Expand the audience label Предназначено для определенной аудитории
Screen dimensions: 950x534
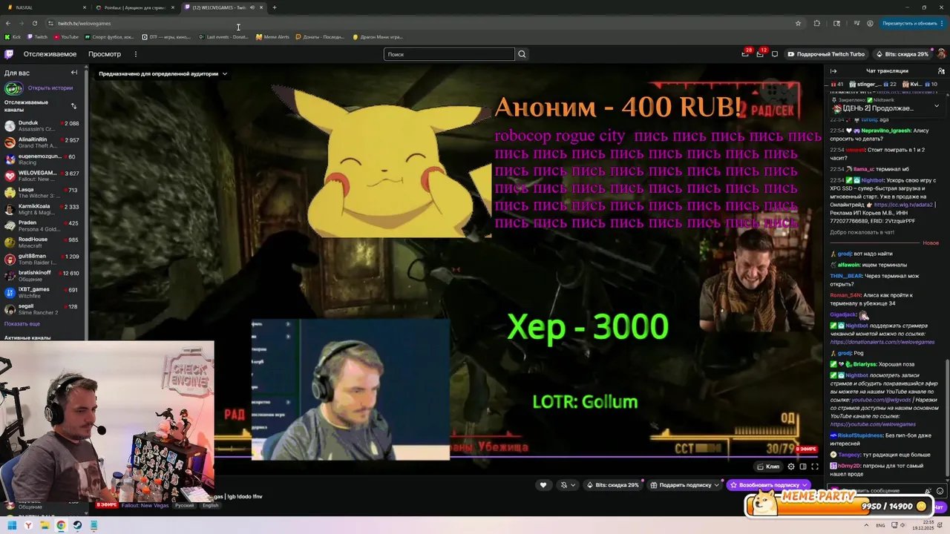pyautogui.click(x=163, y=73)
